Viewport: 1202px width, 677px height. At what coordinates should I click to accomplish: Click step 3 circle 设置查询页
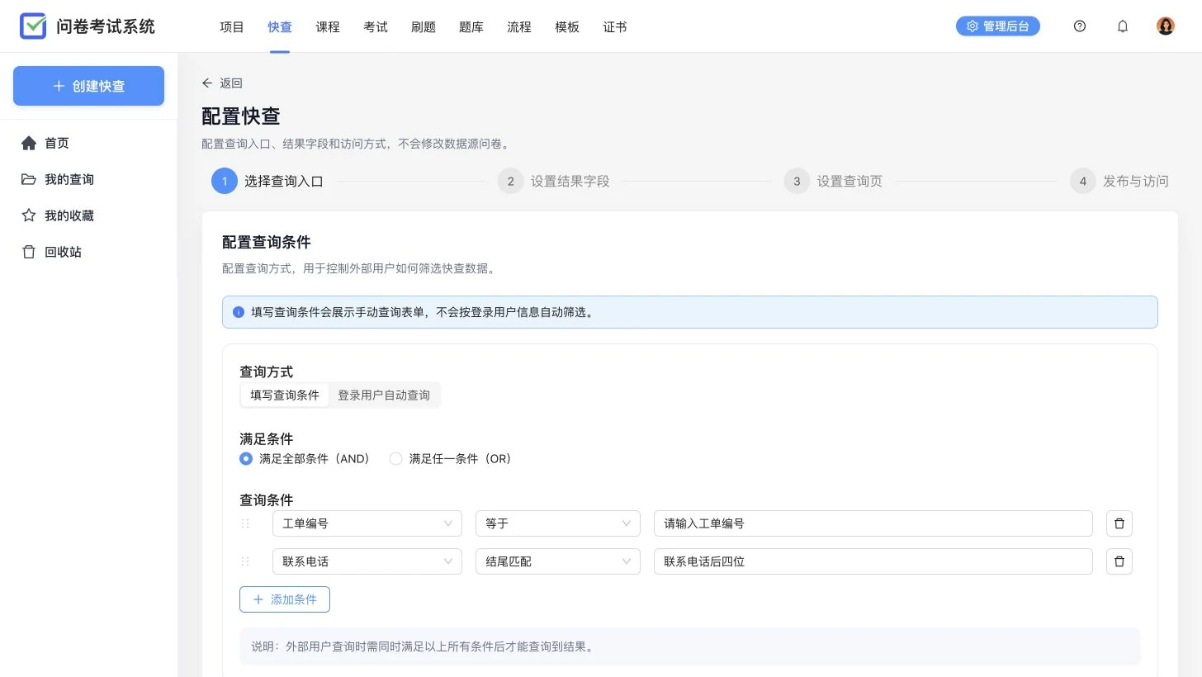tap(797, 181)
